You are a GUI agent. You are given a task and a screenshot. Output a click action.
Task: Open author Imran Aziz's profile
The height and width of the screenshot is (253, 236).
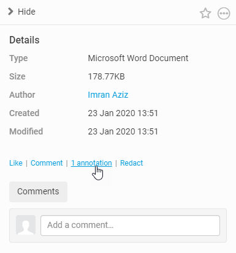tap(108, 95)
